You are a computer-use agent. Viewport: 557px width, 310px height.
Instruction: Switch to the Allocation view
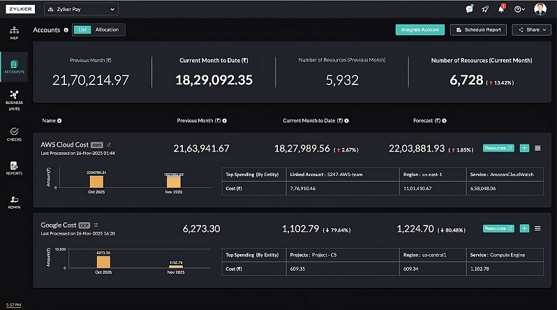click(107, 29)
